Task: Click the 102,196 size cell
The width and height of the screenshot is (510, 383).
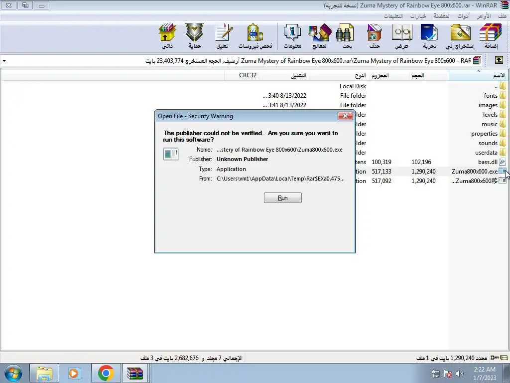Action: (x=421, y=162)
